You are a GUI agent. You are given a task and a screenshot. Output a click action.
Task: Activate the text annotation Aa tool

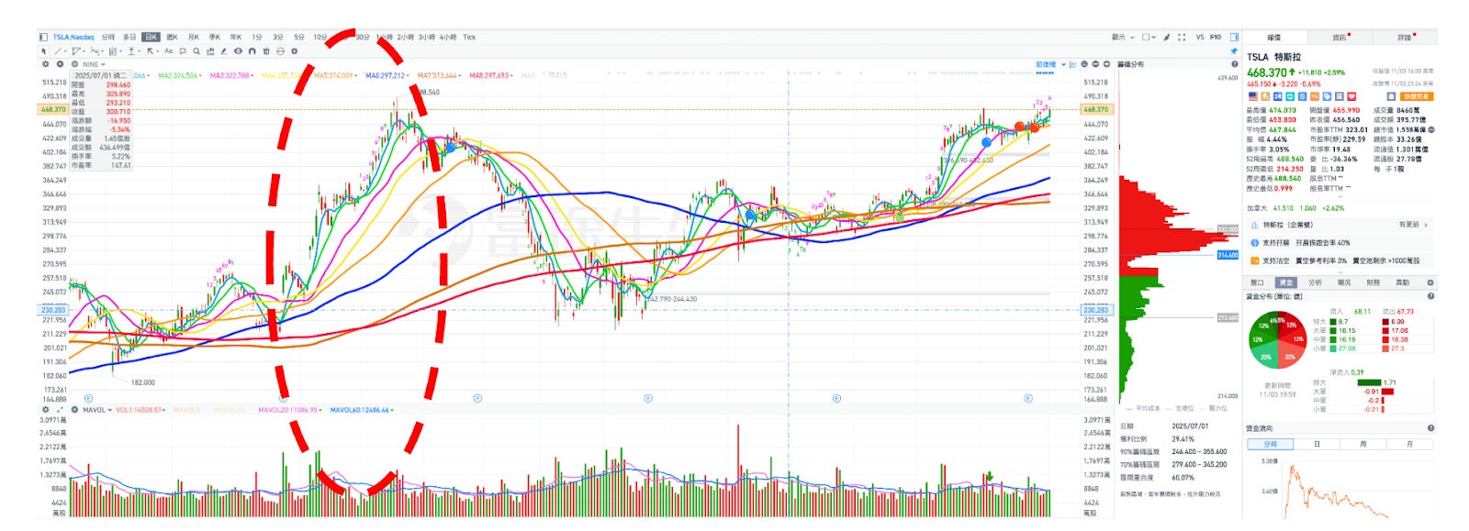[169, 51]
